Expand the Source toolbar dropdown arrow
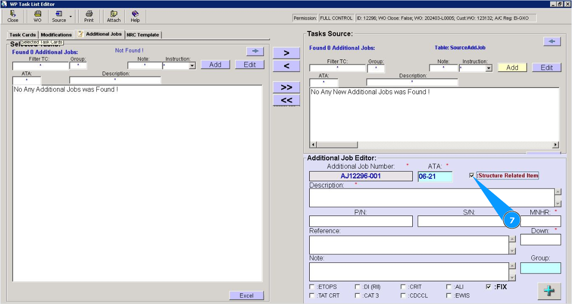 71,16
